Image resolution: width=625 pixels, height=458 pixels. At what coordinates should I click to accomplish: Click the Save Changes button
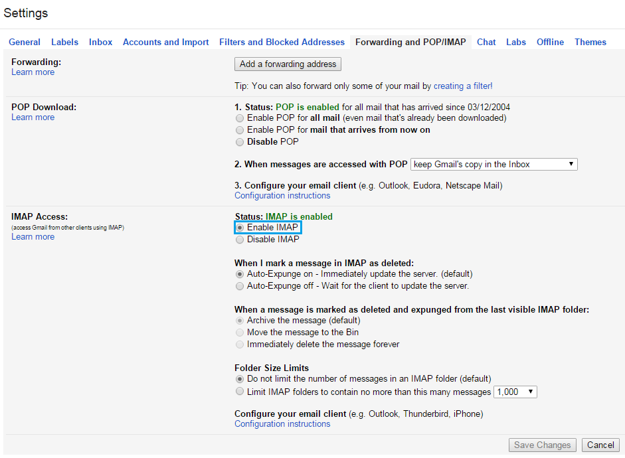point(542,445)
